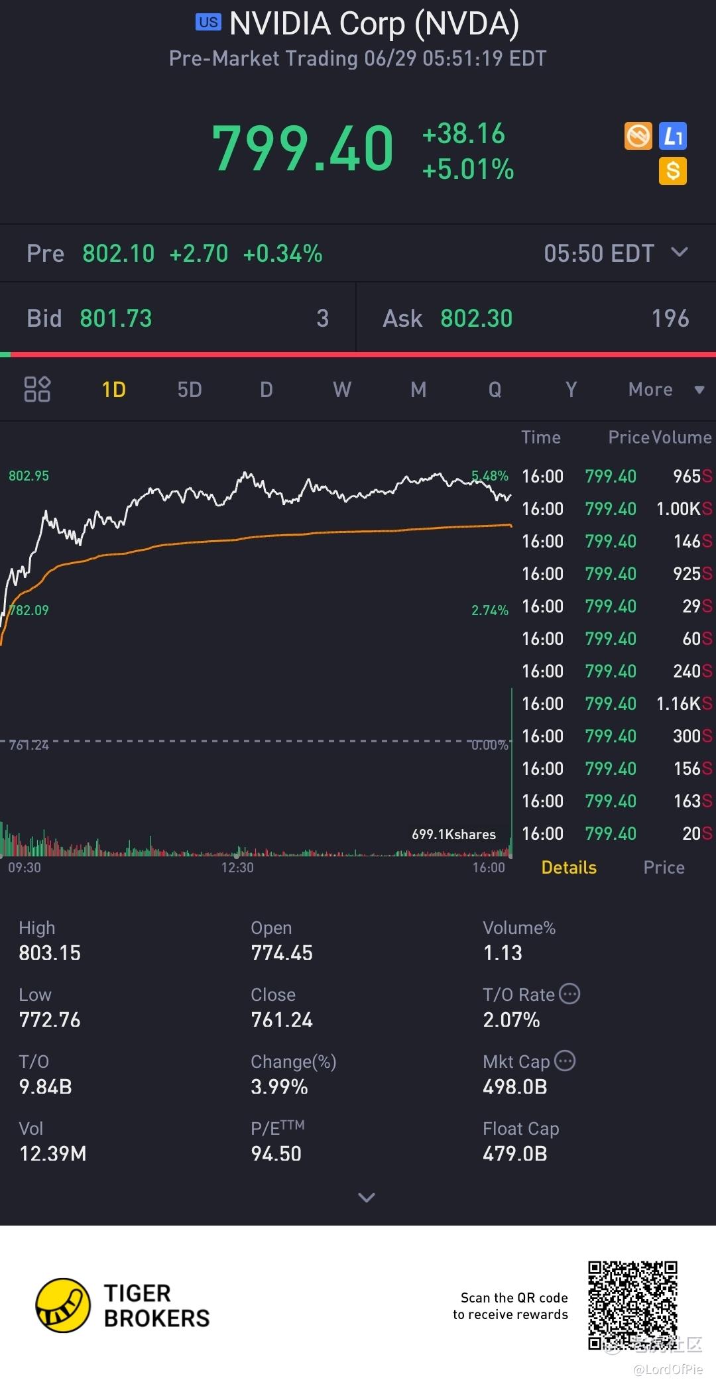Tap the T/O 9.84B value

click(x=45, y=1086)
